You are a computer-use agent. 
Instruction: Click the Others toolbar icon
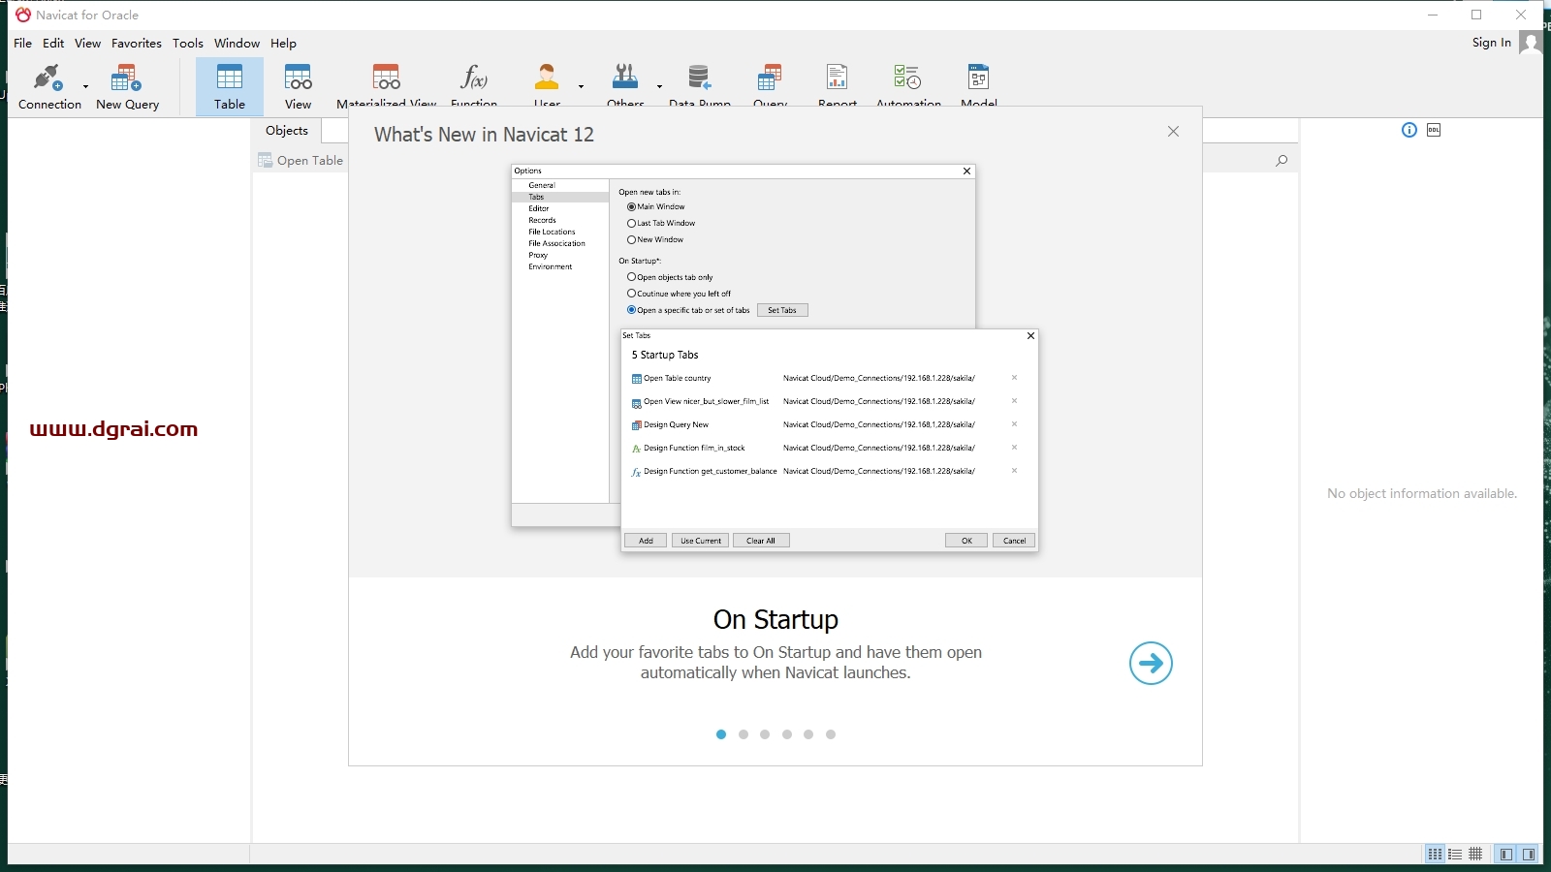[x=625, y=85]
